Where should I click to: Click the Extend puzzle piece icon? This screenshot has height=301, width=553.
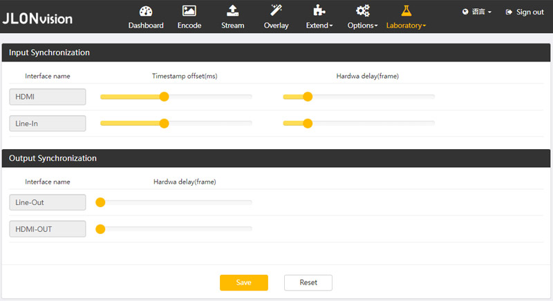(x=319, y=10)
